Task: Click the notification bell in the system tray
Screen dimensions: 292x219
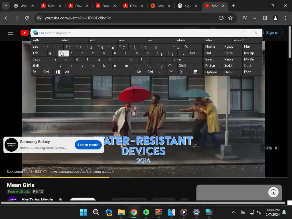Action: tap(284, 212)
